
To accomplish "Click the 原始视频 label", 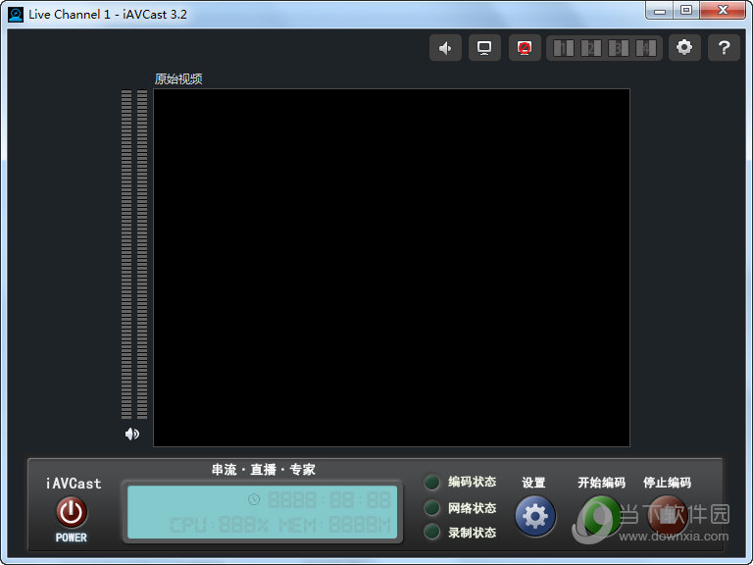I will (x=178, y=78).
